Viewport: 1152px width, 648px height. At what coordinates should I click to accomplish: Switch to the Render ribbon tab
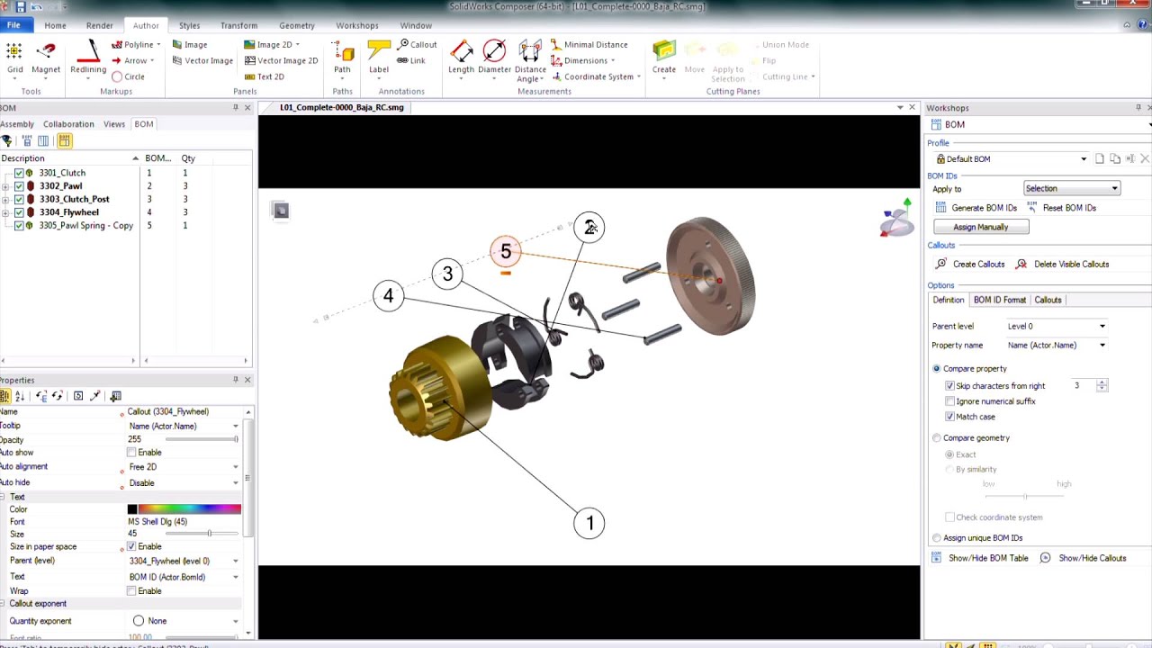[100, 25]
